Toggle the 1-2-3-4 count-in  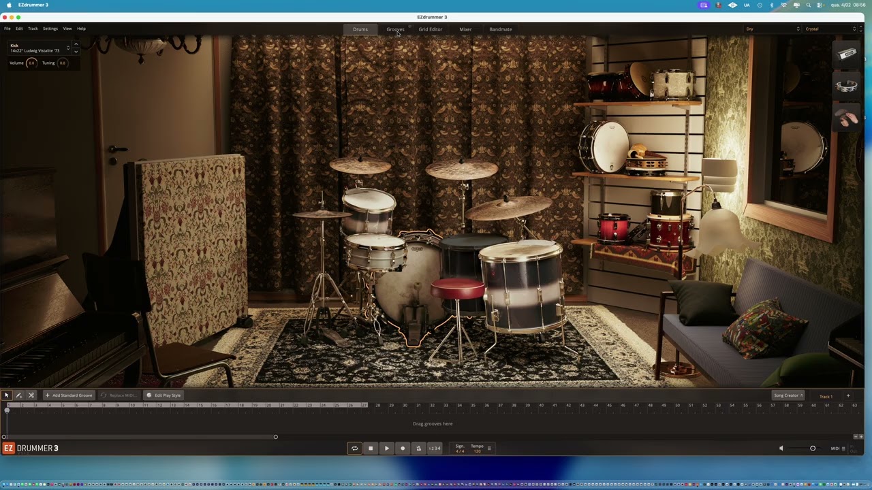point(434,448)
